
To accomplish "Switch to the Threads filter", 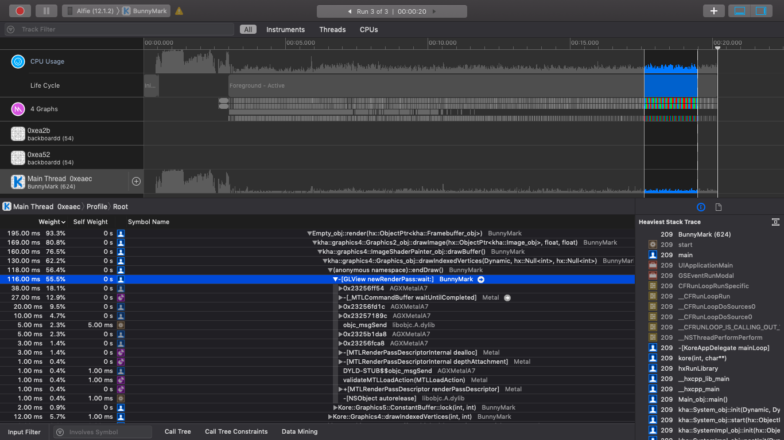I will click(332, 29).
